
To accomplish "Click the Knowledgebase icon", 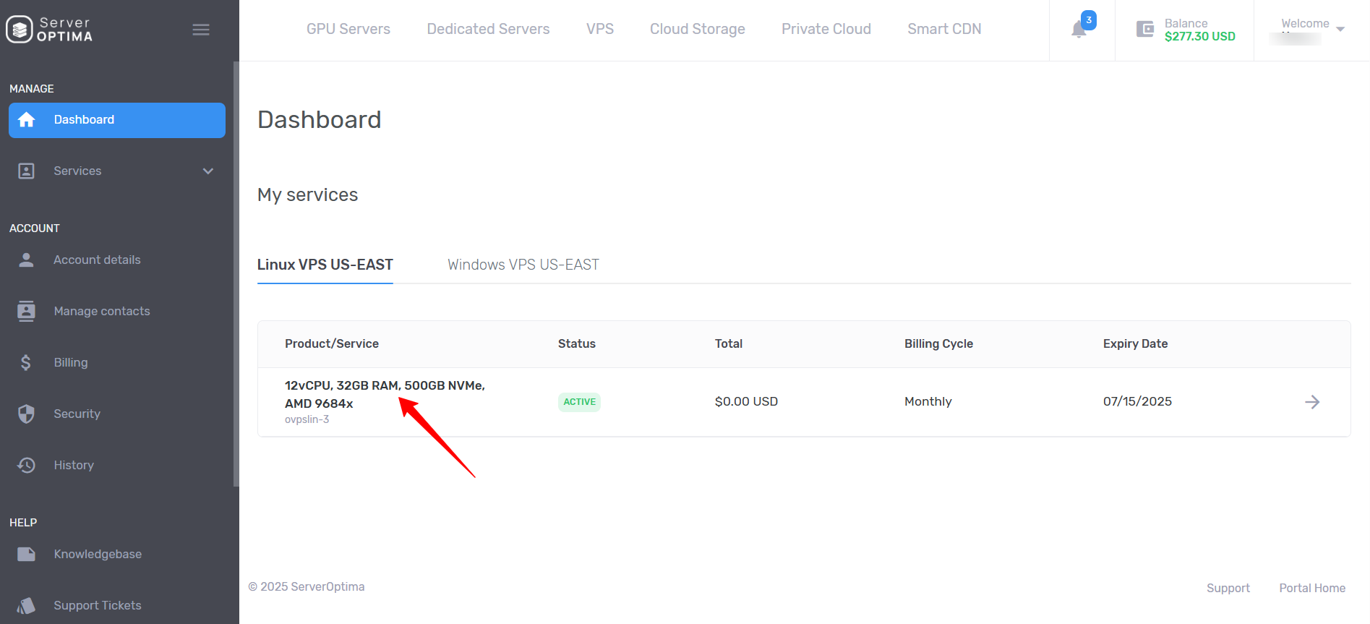I will click(26, 554).
